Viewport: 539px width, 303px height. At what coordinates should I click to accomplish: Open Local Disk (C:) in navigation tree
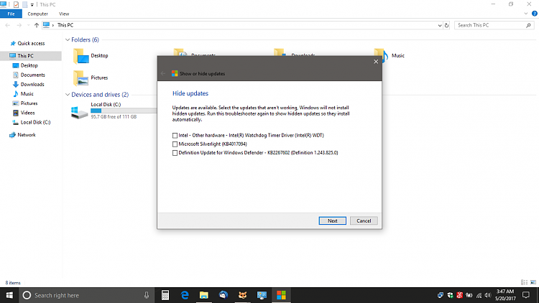[x=35, y=122]
